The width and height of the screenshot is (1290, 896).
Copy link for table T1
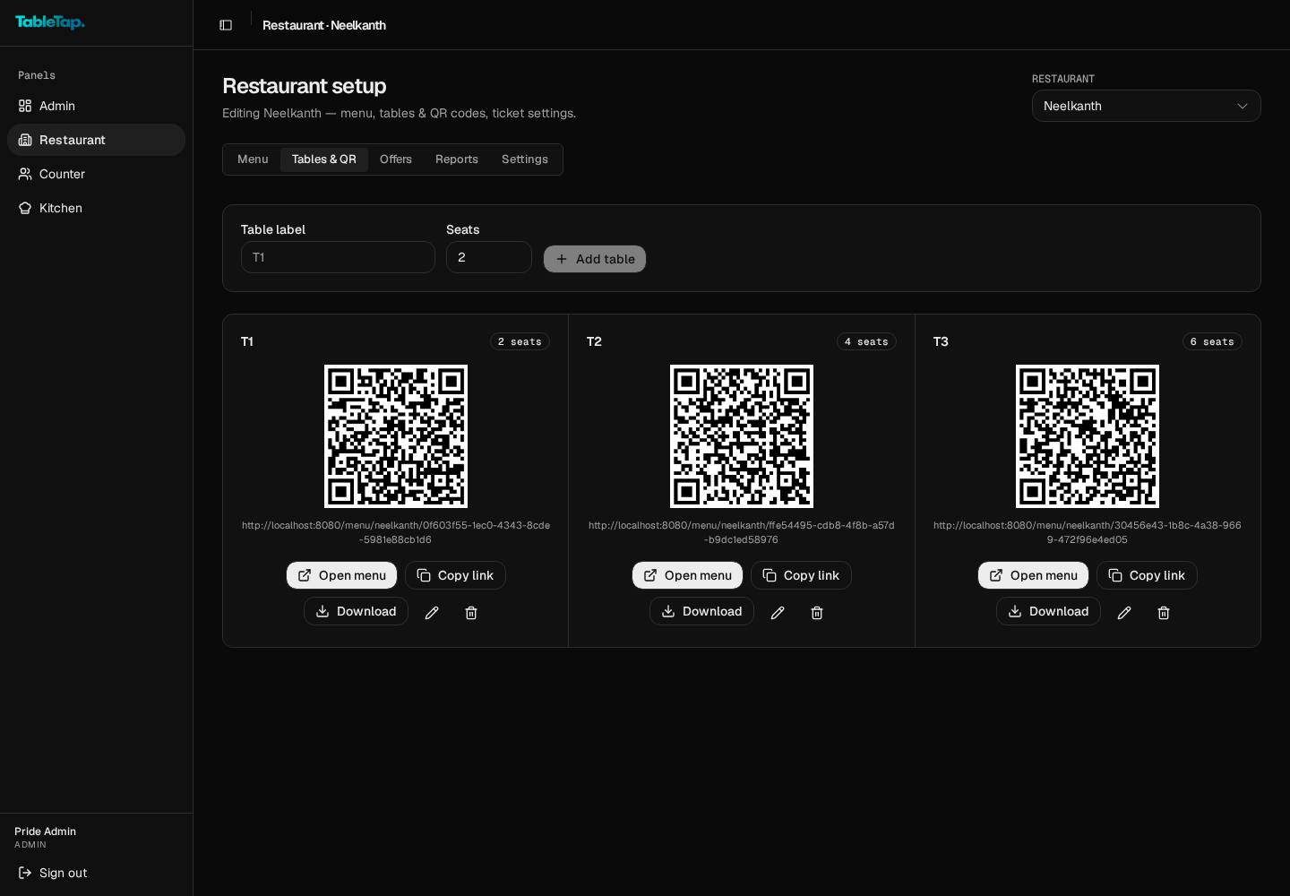pos(455,575)
